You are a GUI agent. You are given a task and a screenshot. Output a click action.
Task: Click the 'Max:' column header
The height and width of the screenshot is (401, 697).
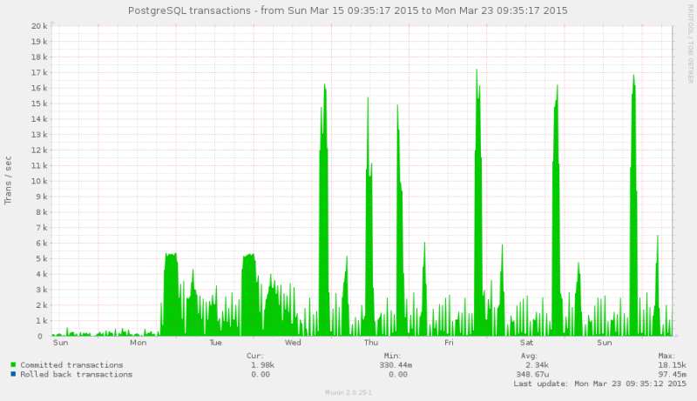point(667,356)
